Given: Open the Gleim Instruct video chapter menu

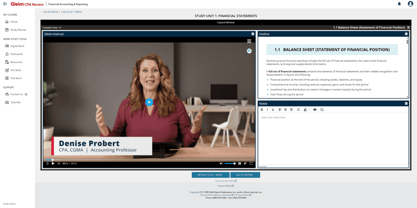Looking at the screenshot, I should [249, 41].
